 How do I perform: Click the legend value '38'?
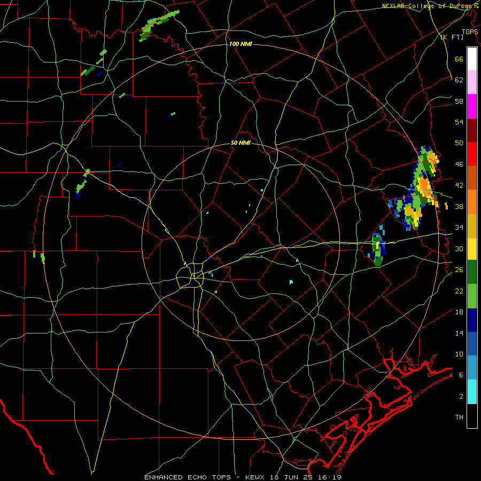(x=459, y=206)
